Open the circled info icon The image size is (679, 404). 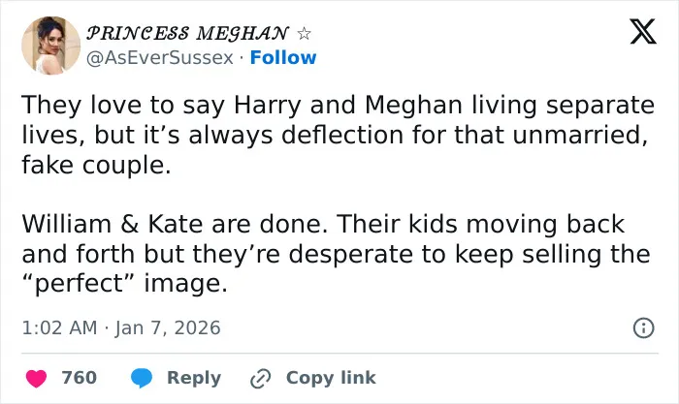coord(643,327)
